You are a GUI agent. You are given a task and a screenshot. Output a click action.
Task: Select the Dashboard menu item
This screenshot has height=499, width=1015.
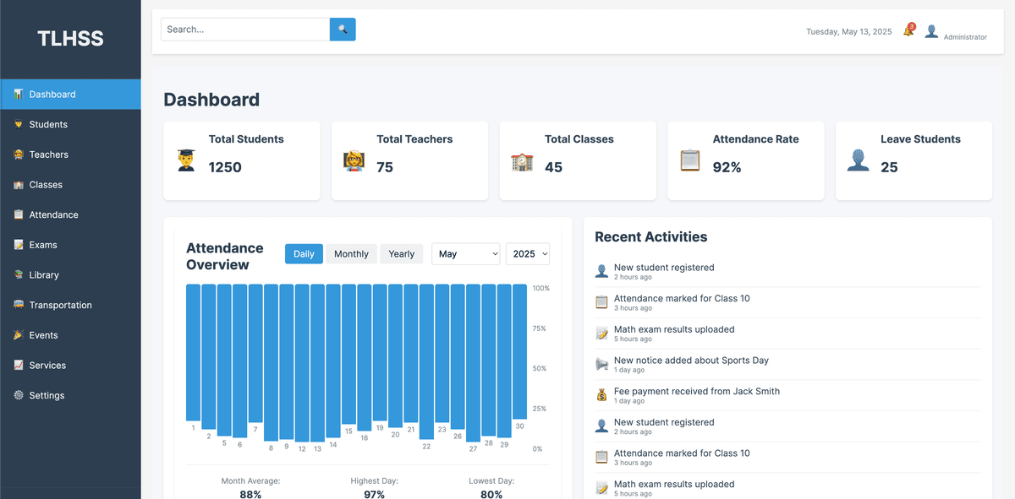pyautogui.click(x=51, y=94)
